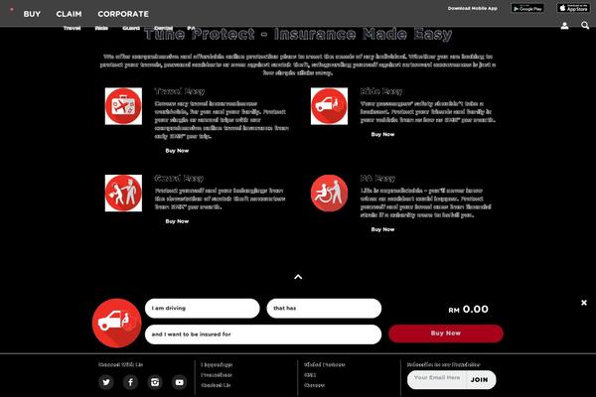Image resolution: width=596 pixels, height=397 pixels.
Task: Click the 'Ride Easy' heading
Action: coord(381,91)
